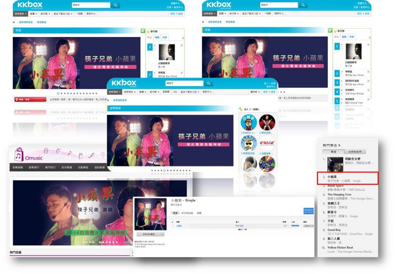Open third nav dropdown in top-left KKBOX window
Image resolution: width=395 pixels, height=274 pixels.
[x=45, y=14]
